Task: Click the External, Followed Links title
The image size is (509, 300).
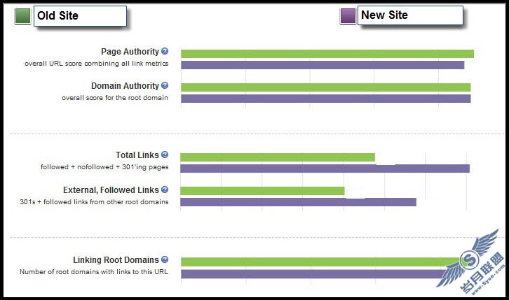Action: [x=111, y=190]
